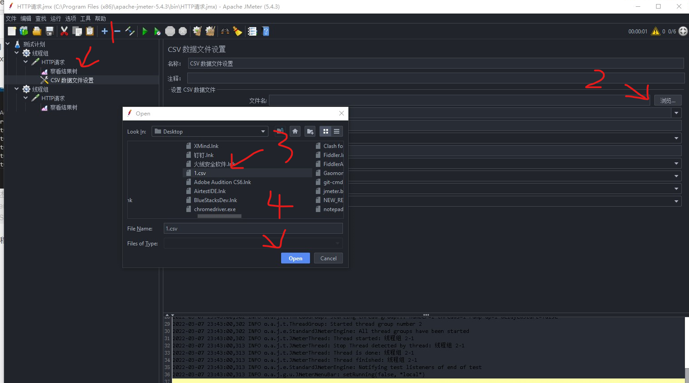Shut down threads with grey X icon
689x383 pixels.
[183, 31]
